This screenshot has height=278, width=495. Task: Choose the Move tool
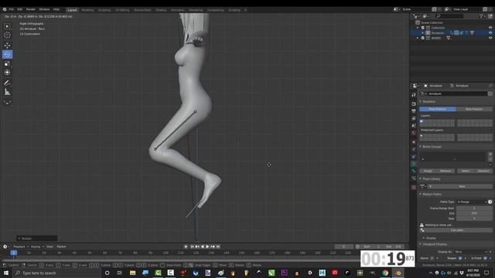(7, 46)
